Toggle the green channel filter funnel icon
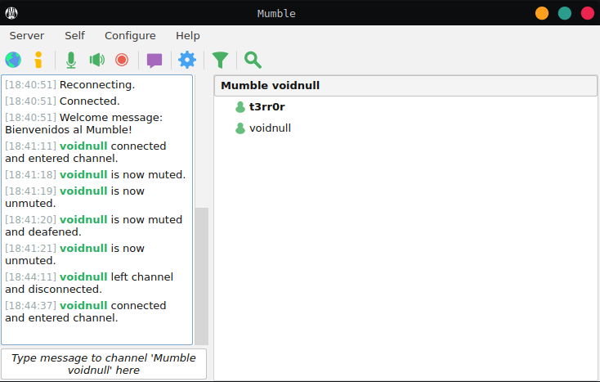Screen dimensions: 600x382 (220, 60)
